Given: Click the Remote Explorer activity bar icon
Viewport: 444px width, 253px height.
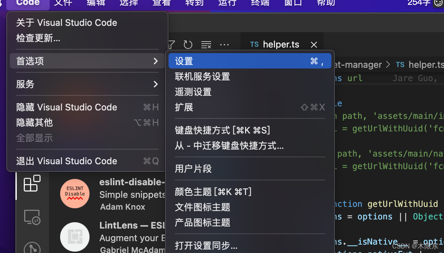Looking at the screenshot, I should tap(32, 217).
